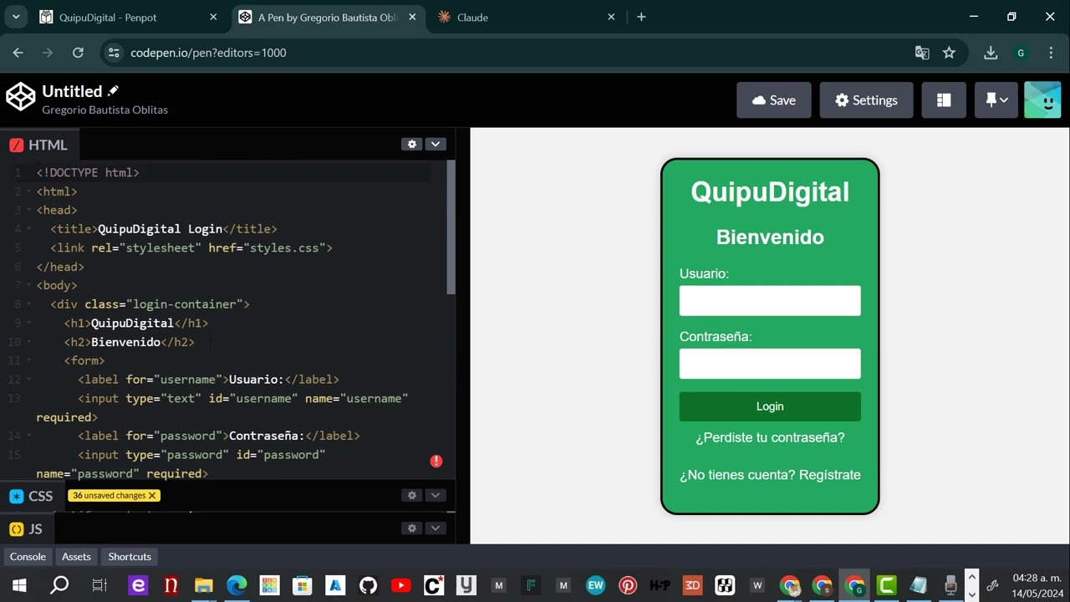Edit pen title with pencil icon
The width and height of the screenshot is (1070, 602).
click(114, 91)
